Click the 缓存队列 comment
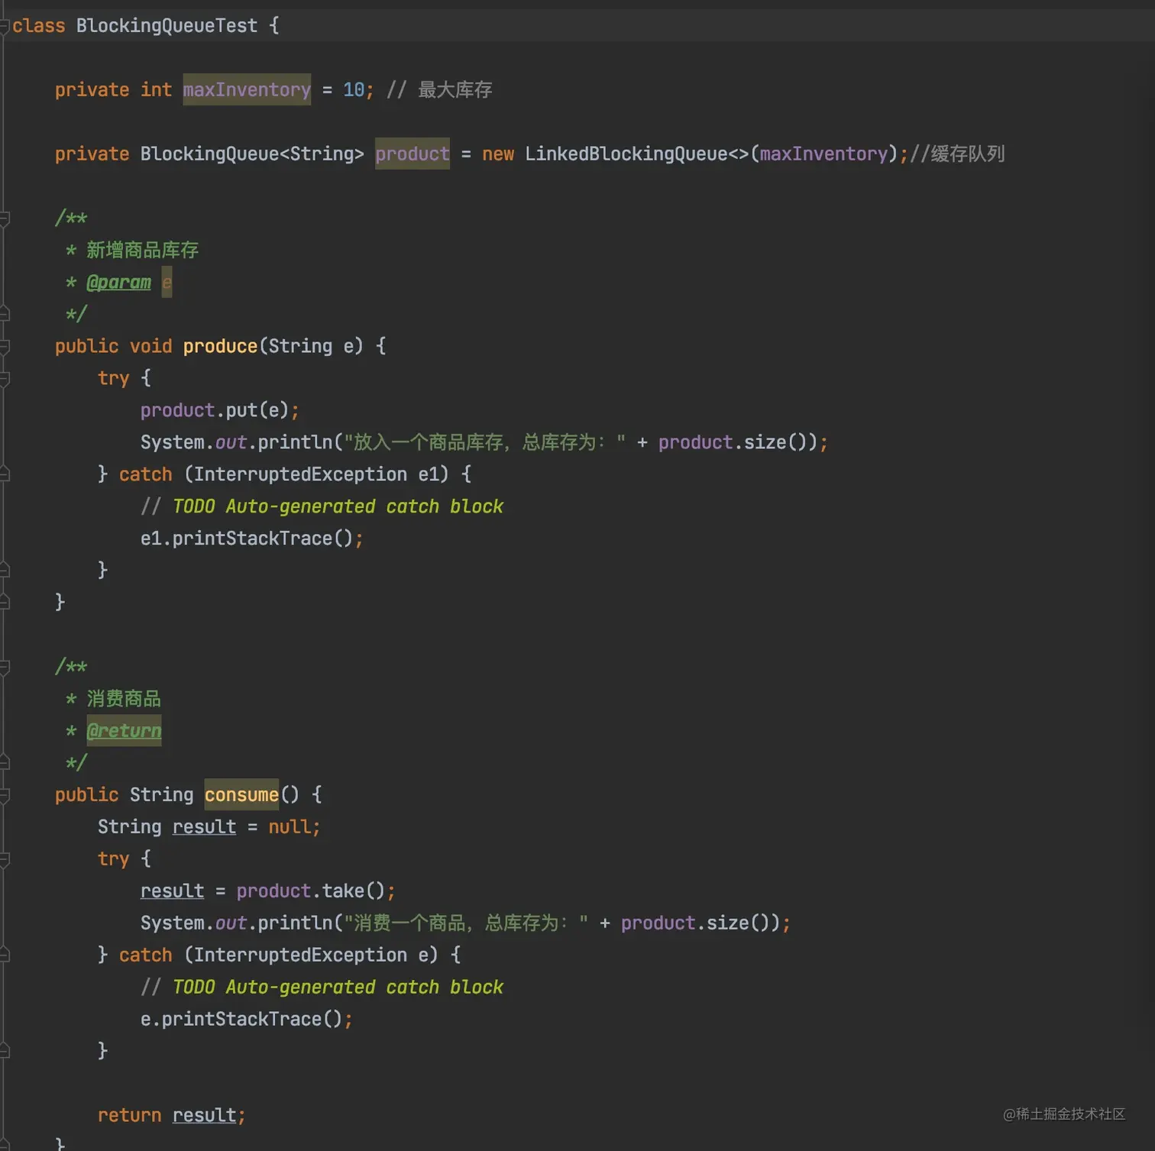Viewport: 1155px width, 1151px height. click(x=957, y=154)
